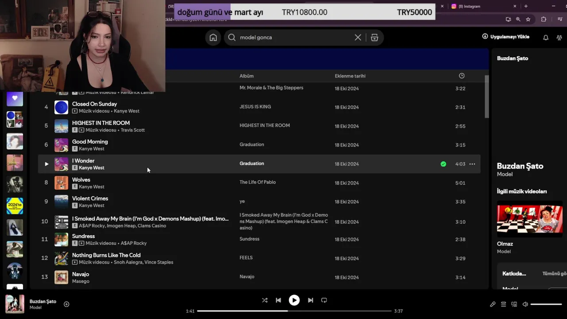Seek within the song progress bar
The width and height of the screenshot is (567, 319).
tap(294, 311)
